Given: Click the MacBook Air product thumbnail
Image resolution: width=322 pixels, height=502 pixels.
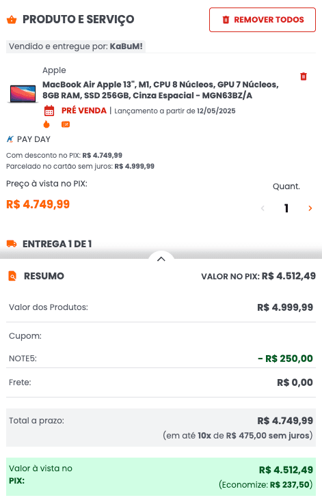Looking at the screenshot, I should [23, 94].
